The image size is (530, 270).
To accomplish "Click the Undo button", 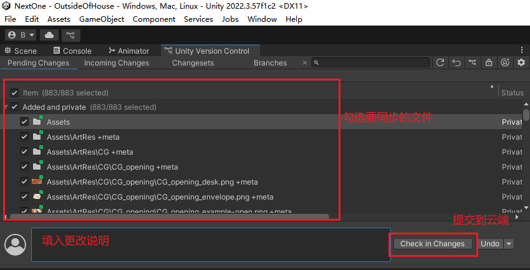I will (489, 244).
